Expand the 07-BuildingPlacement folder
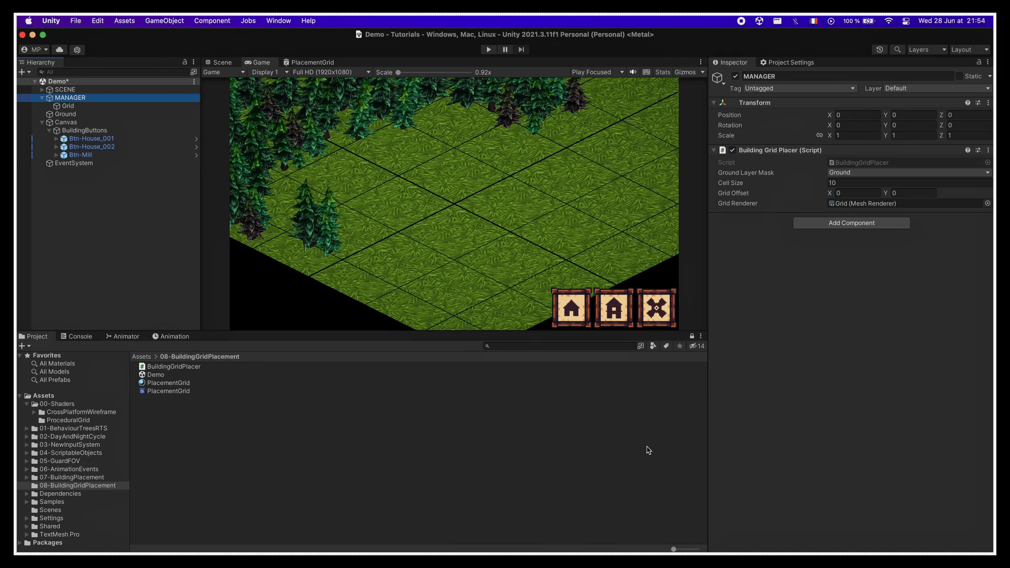 [x=27, y=478]
